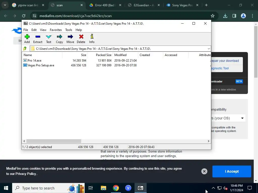Viewport: 258px width, 193px height.
Task: Switch to the Sony Vegas Pro browser tab
Action: point(182,5)
